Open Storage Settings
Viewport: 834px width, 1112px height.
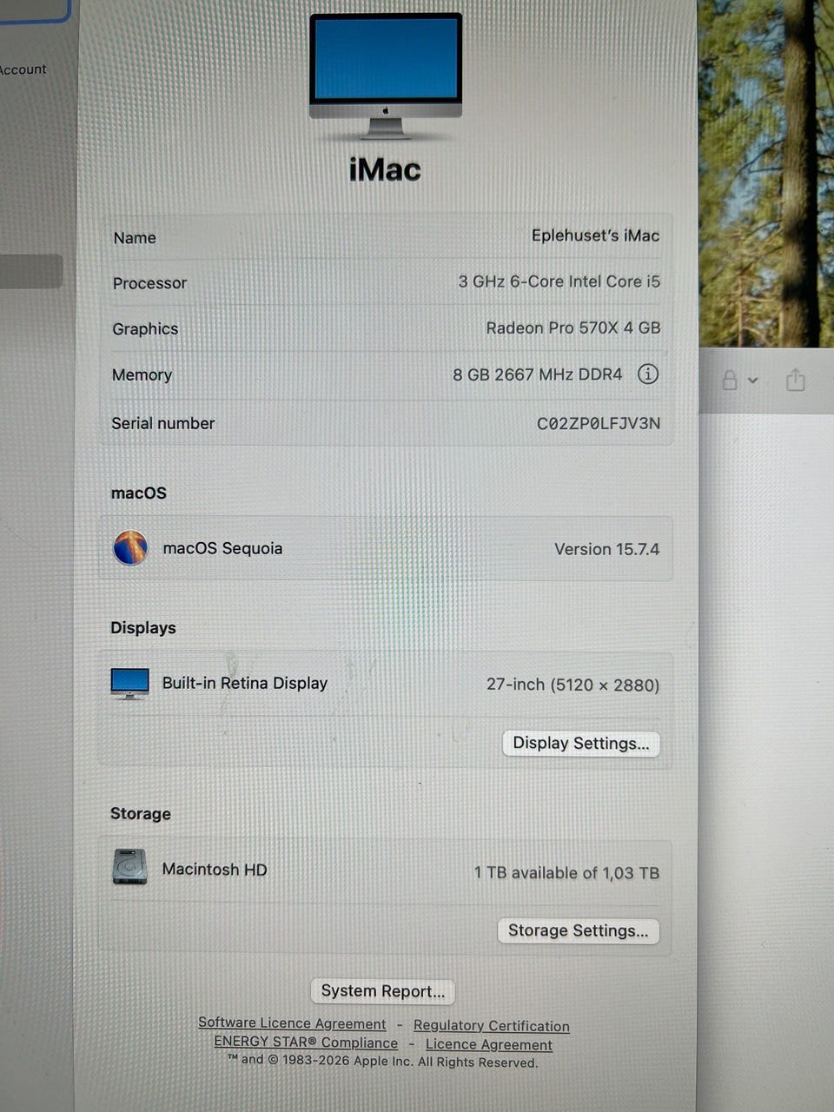(x=579, y=930)
